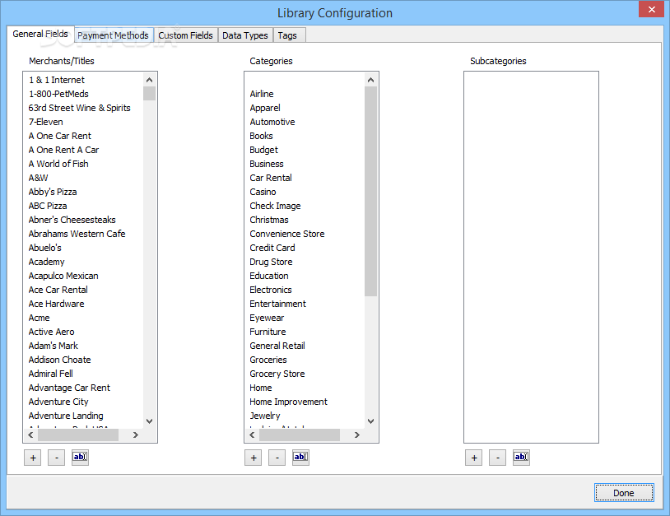
Task: Select the Drug Store category
Action: 271,262
